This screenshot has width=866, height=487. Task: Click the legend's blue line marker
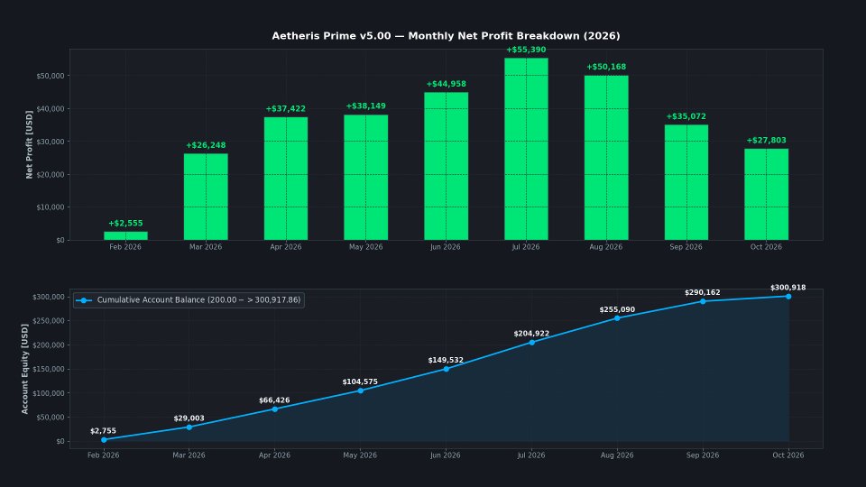(83, 300)
